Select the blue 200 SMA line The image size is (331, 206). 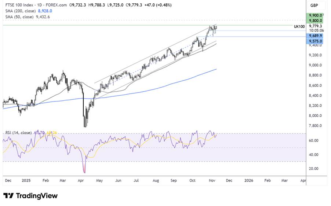pyautogui.click(x=183, y=80)
